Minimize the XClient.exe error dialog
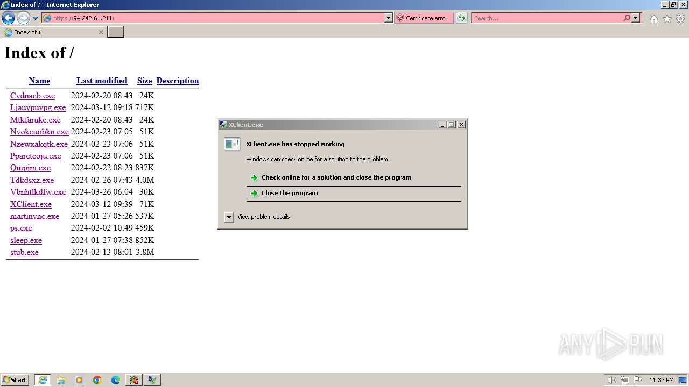This screenshot has width=689, height=387. click(x=442, y=125)
